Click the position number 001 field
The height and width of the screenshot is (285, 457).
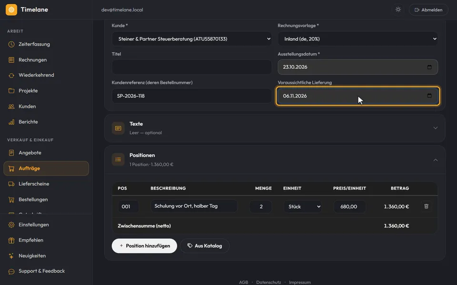128,207
